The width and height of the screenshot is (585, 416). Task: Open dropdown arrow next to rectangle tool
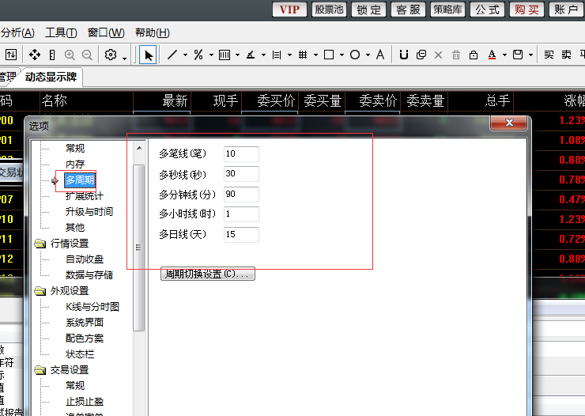pyautogui.click(x=342, y=55)
